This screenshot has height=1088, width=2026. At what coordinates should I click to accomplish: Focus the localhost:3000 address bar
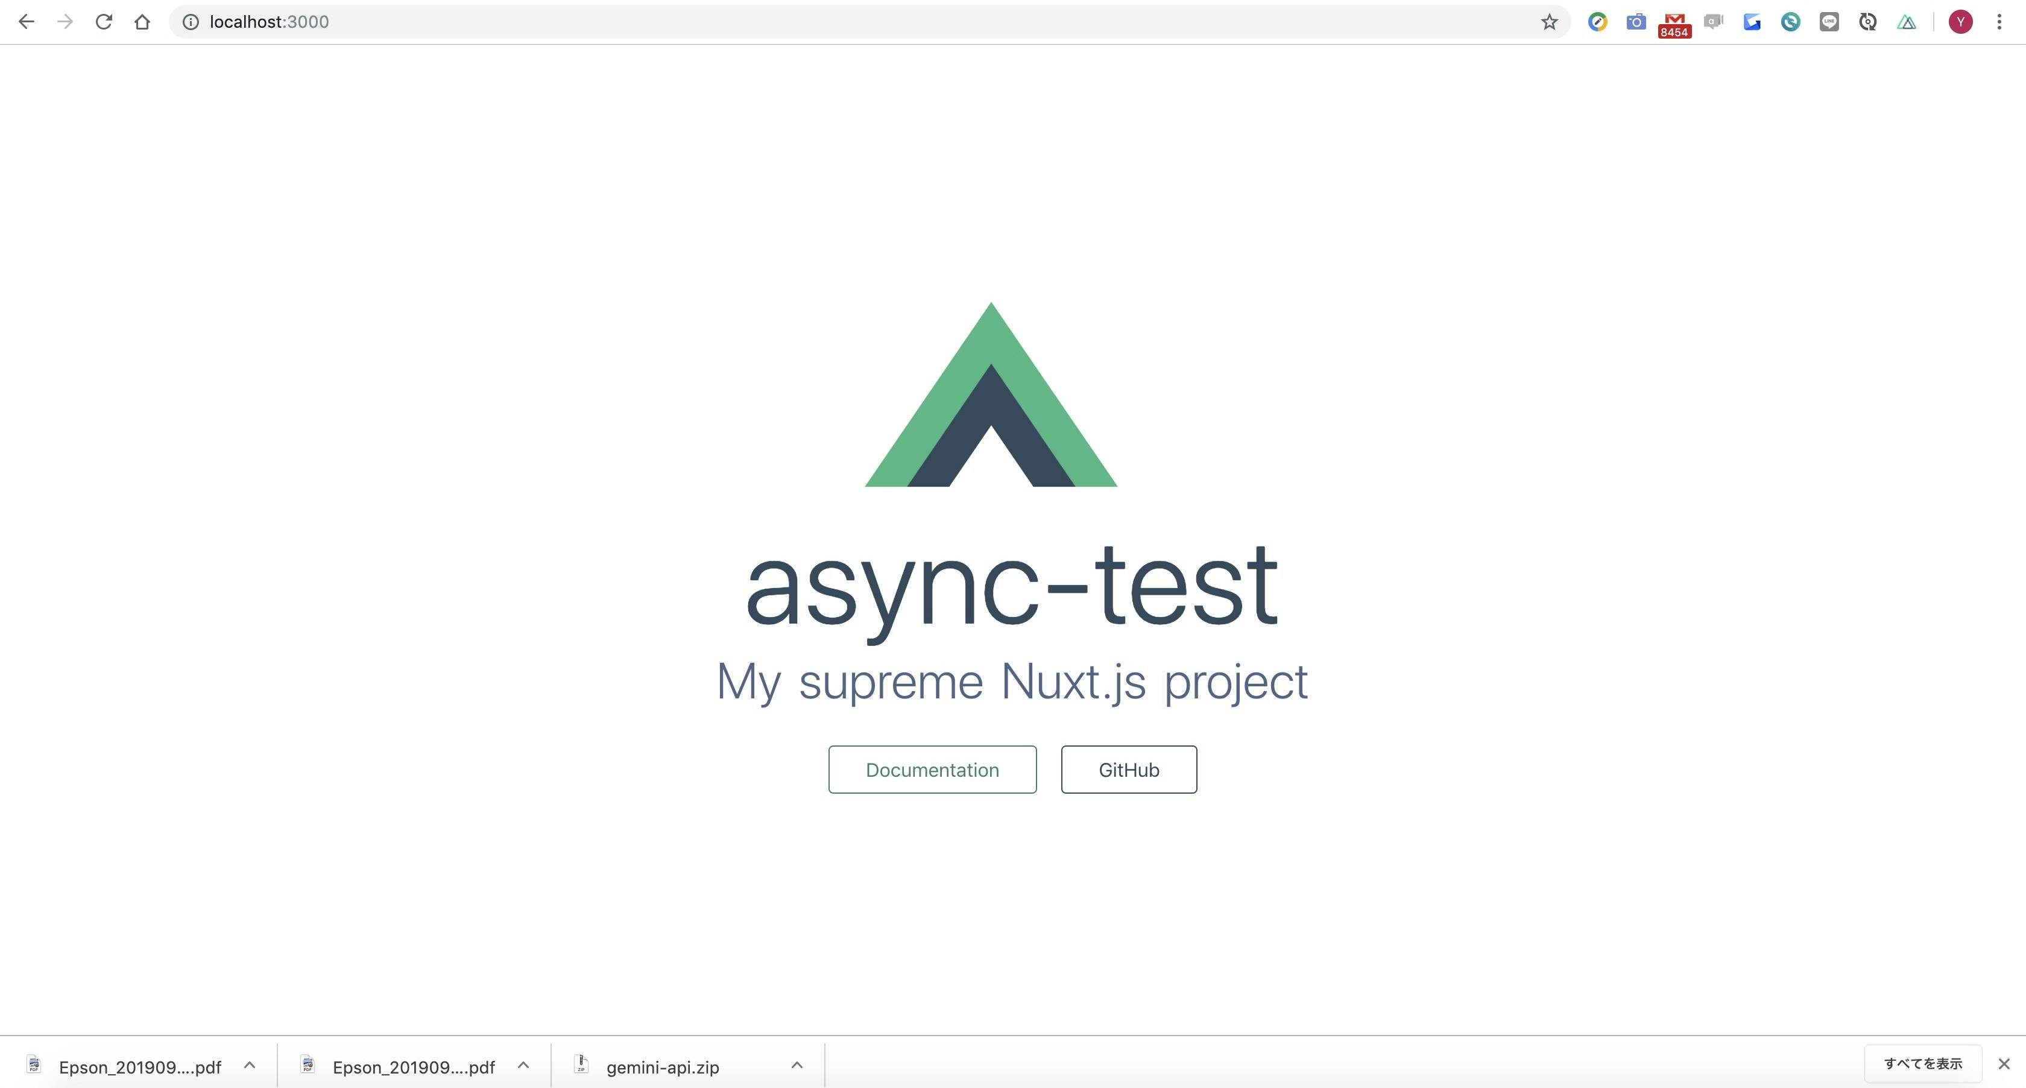click(x=786, y=22)
